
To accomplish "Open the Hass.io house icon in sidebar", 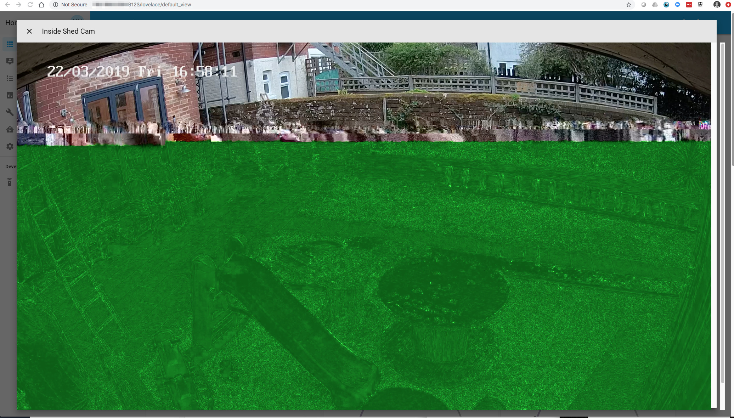I will point(10,129).
